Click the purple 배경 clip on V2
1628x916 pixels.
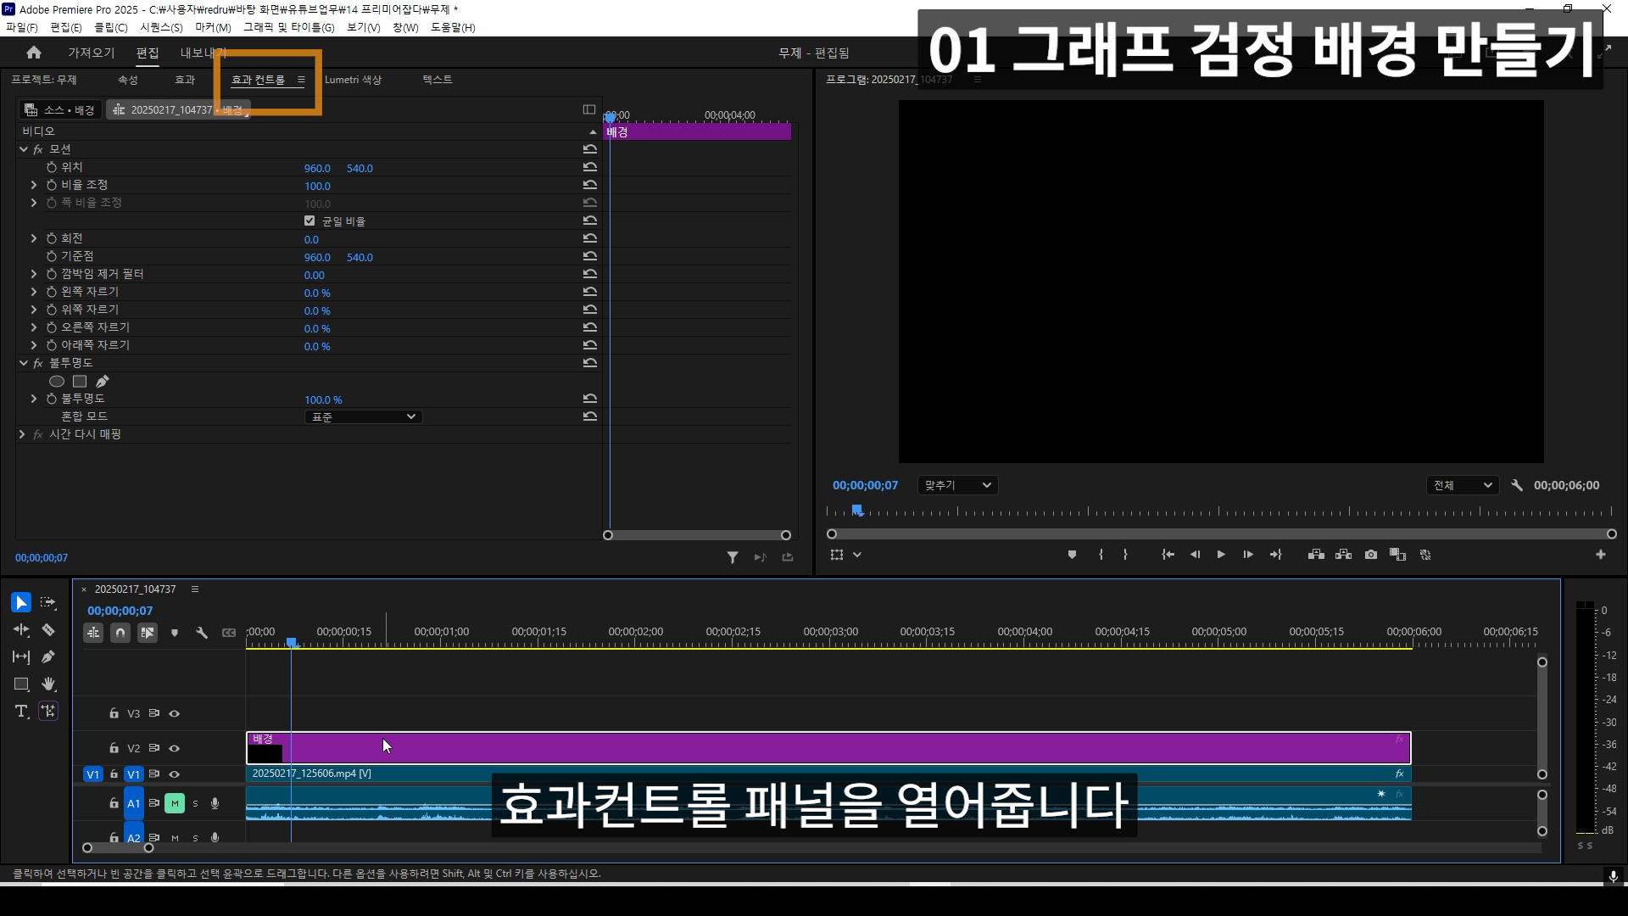pyautogui.click(x=763, y=750)
